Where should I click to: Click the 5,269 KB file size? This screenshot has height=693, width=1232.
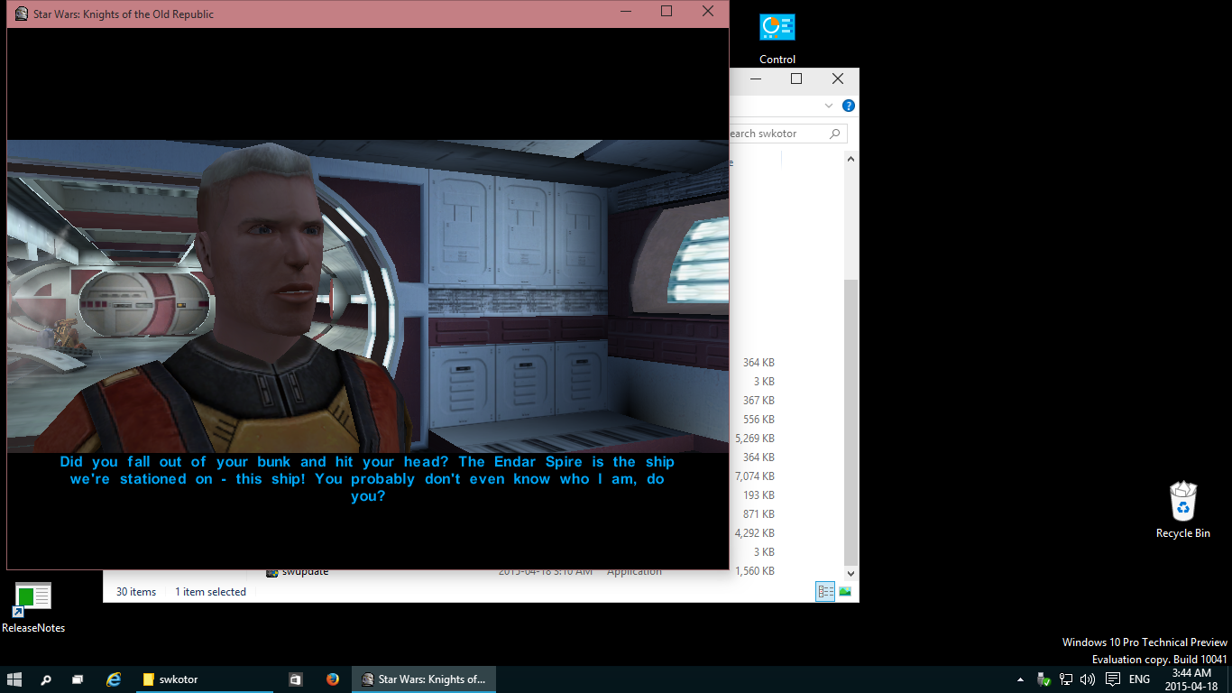[755, 439]
